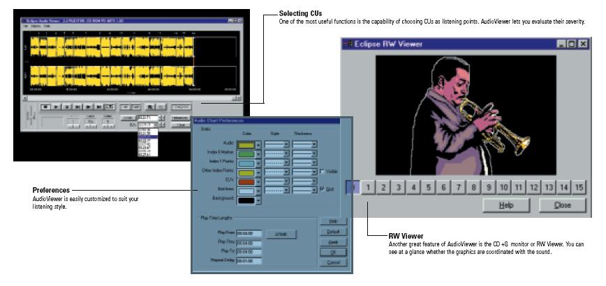This screenshot has height=286, width=606.
Task: Select channel 2 in RW Viewer
Action: (x=383, y=188)
